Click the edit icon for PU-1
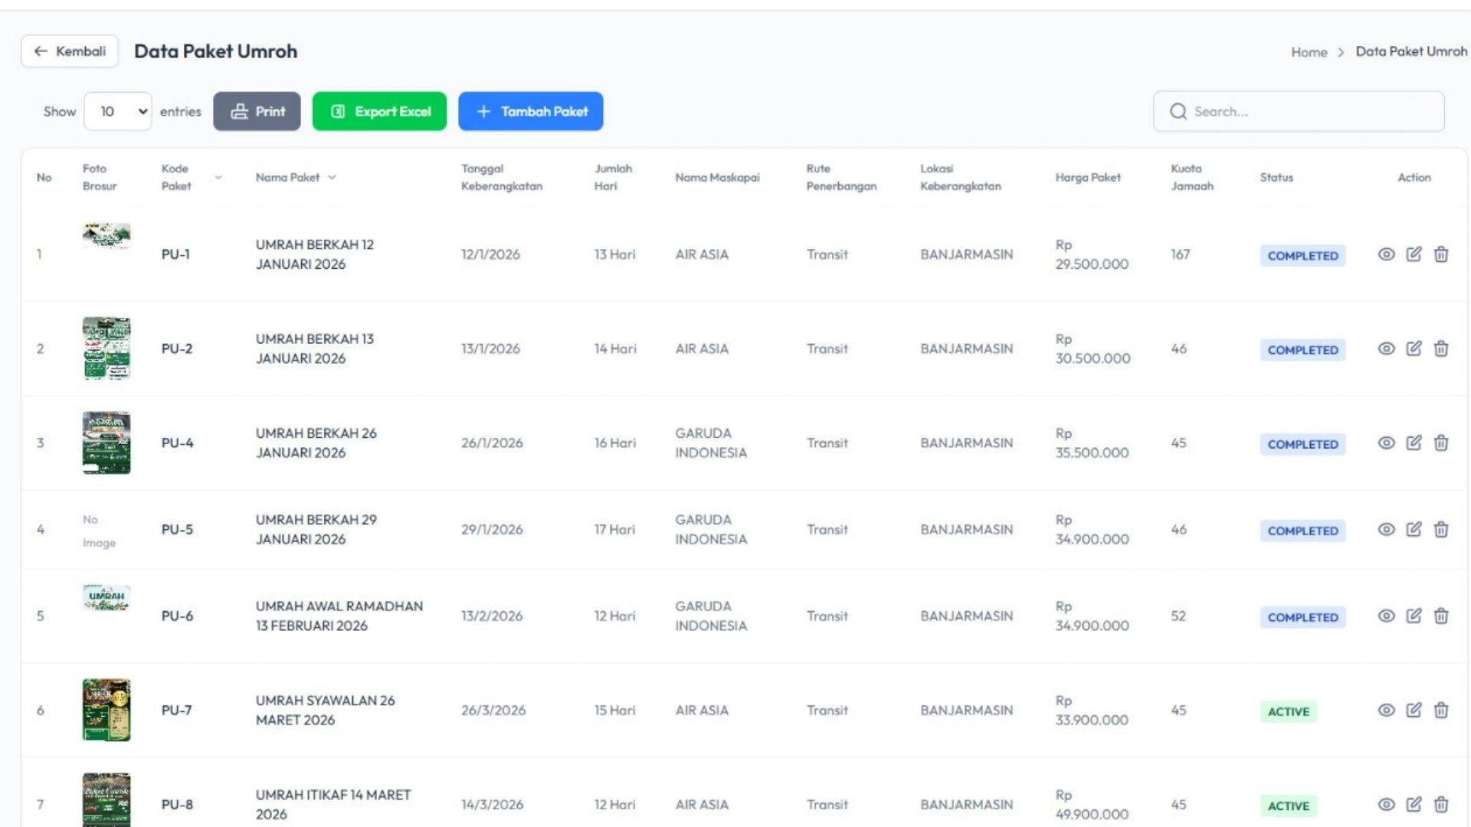 coord(1414,254)
